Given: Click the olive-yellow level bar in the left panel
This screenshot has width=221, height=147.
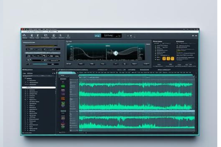Looking at the screenshot, I should tap(42, 45).
